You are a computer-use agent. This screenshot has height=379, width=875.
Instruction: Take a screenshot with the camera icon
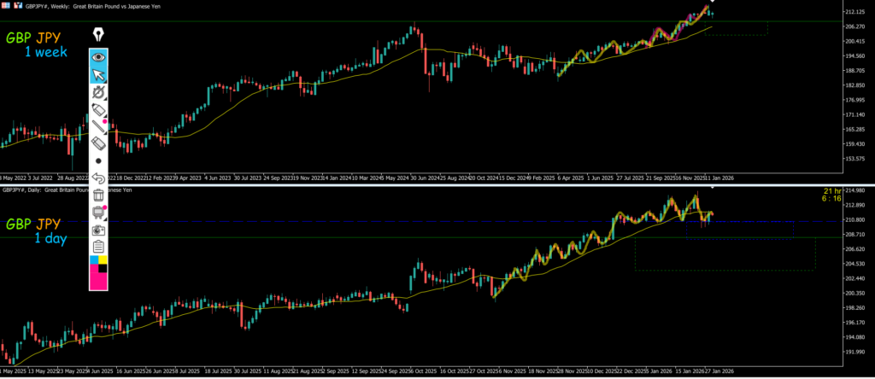click(99, 230)
